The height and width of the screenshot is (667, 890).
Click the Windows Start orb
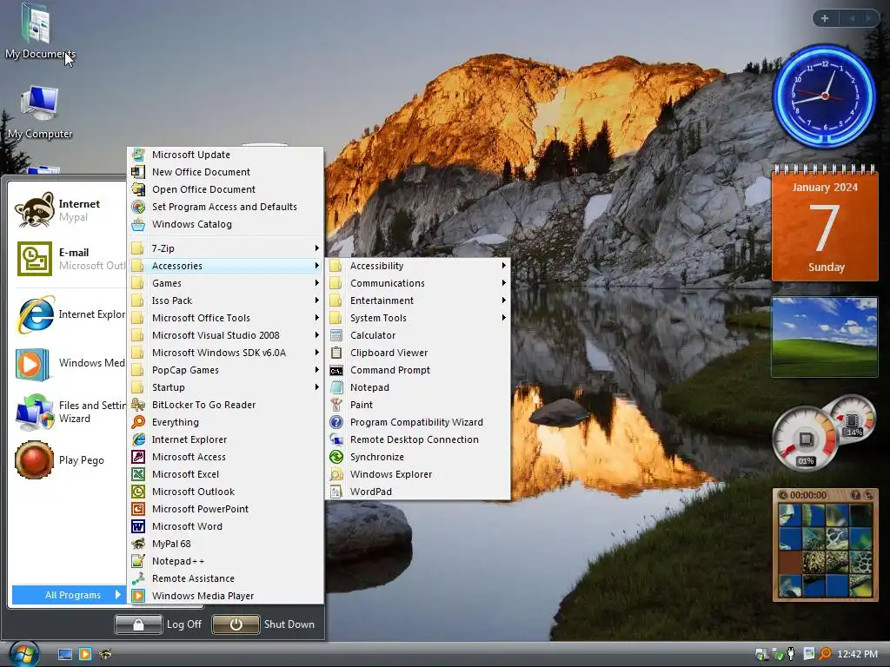pos(24,654)
